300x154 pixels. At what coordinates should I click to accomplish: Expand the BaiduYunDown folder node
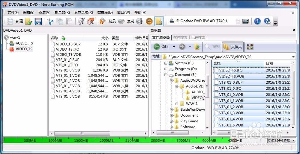tap(171, 109)
